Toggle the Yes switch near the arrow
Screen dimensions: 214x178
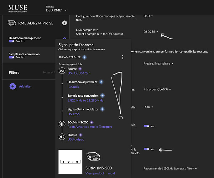pos(146,149)
